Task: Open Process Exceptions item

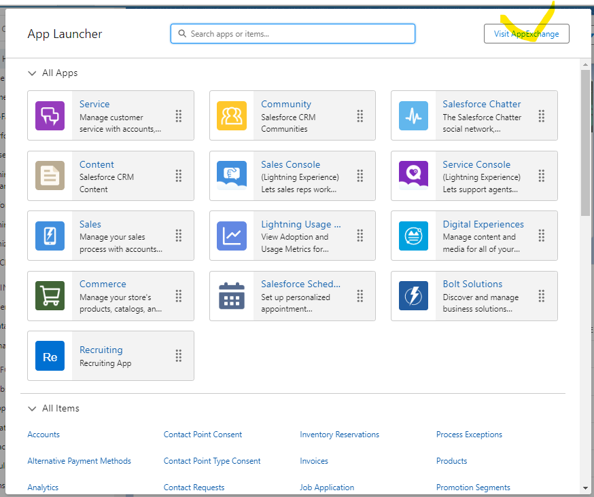Action: 469,435
